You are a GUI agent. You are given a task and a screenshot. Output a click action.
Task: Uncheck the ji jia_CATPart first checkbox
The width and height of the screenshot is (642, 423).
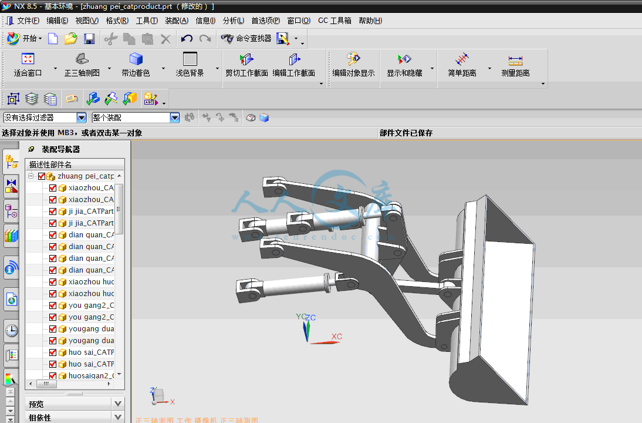(x=53, y=211)
